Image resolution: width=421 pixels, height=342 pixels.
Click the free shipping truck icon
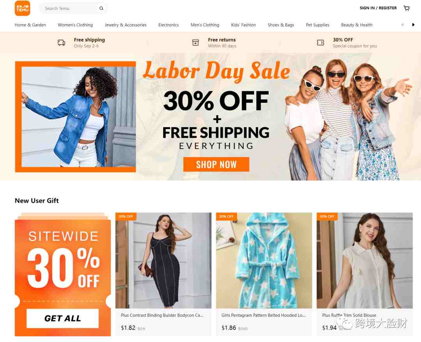pyautogui.click(x=61, y=43)
